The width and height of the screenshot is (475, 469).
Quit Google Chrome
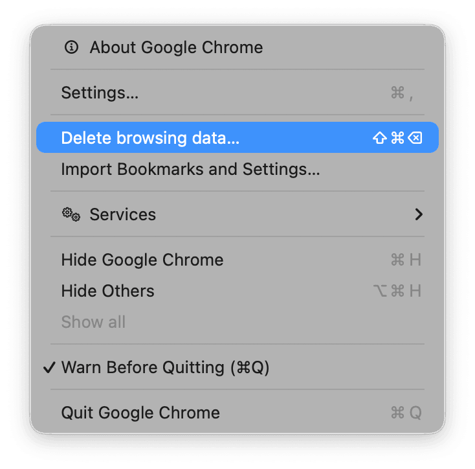point(140,413)
